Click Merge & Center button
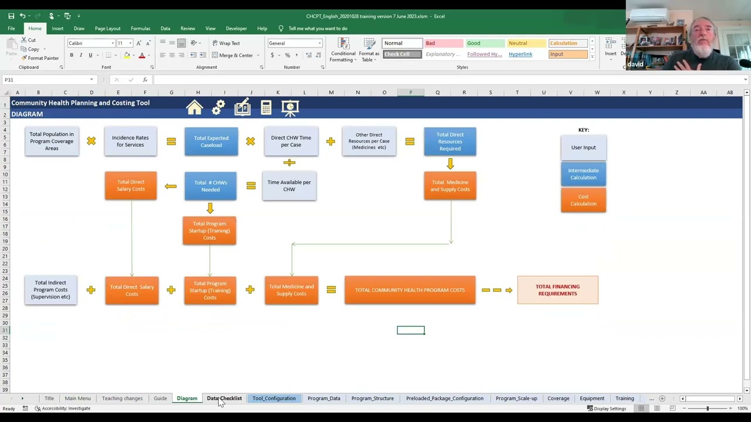 pyautogui.click(x=232, y=55)
